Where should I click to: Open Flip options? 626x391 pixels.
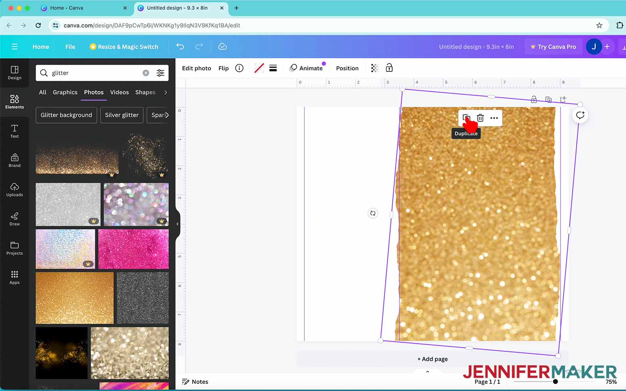click(x=223, y=68)
